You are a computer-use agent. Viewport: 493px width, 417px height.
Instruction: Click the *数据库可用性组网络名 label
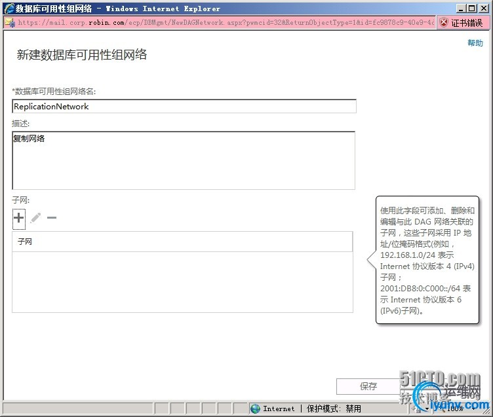(x=54, y=92)
